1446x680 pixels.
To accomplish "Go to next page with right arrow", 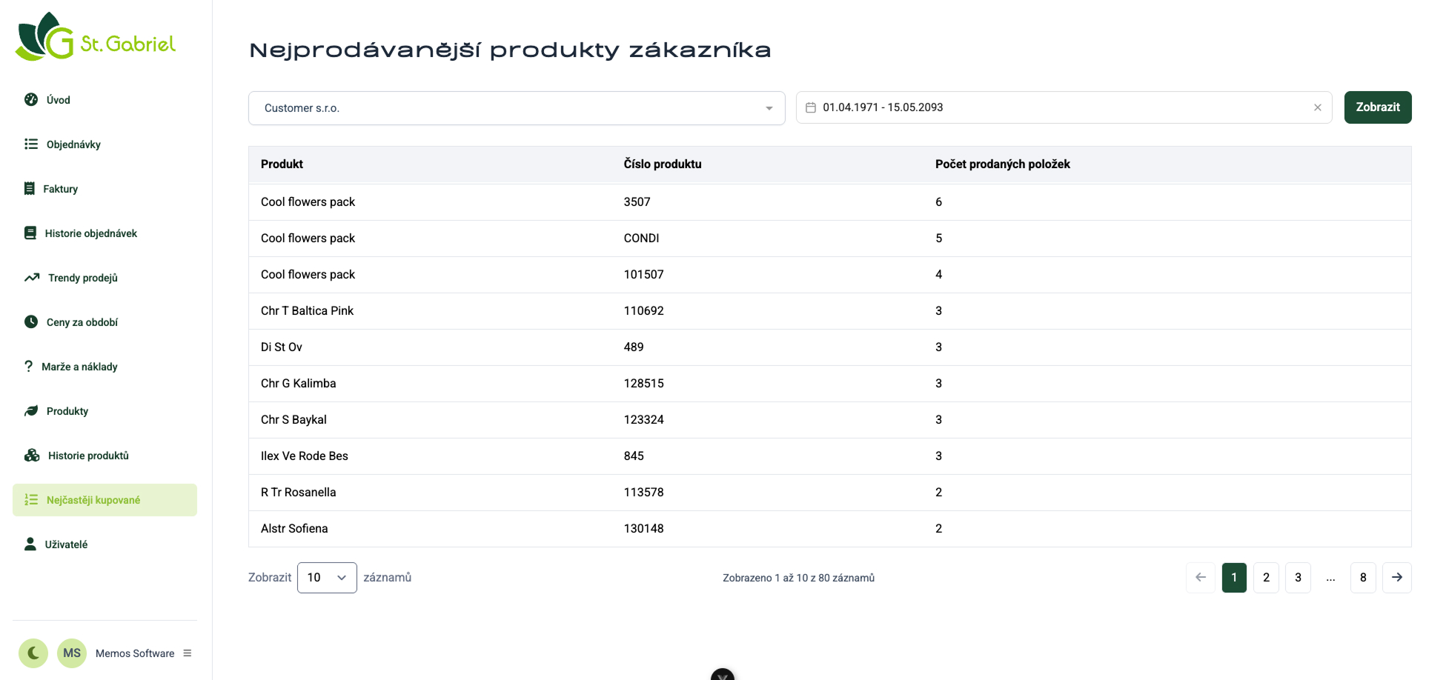I will (x=1396, y=578).
